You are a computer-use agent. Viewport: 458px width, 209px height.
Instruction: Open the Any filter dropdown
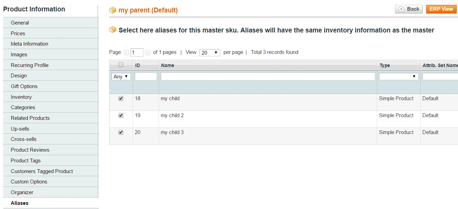121,76
